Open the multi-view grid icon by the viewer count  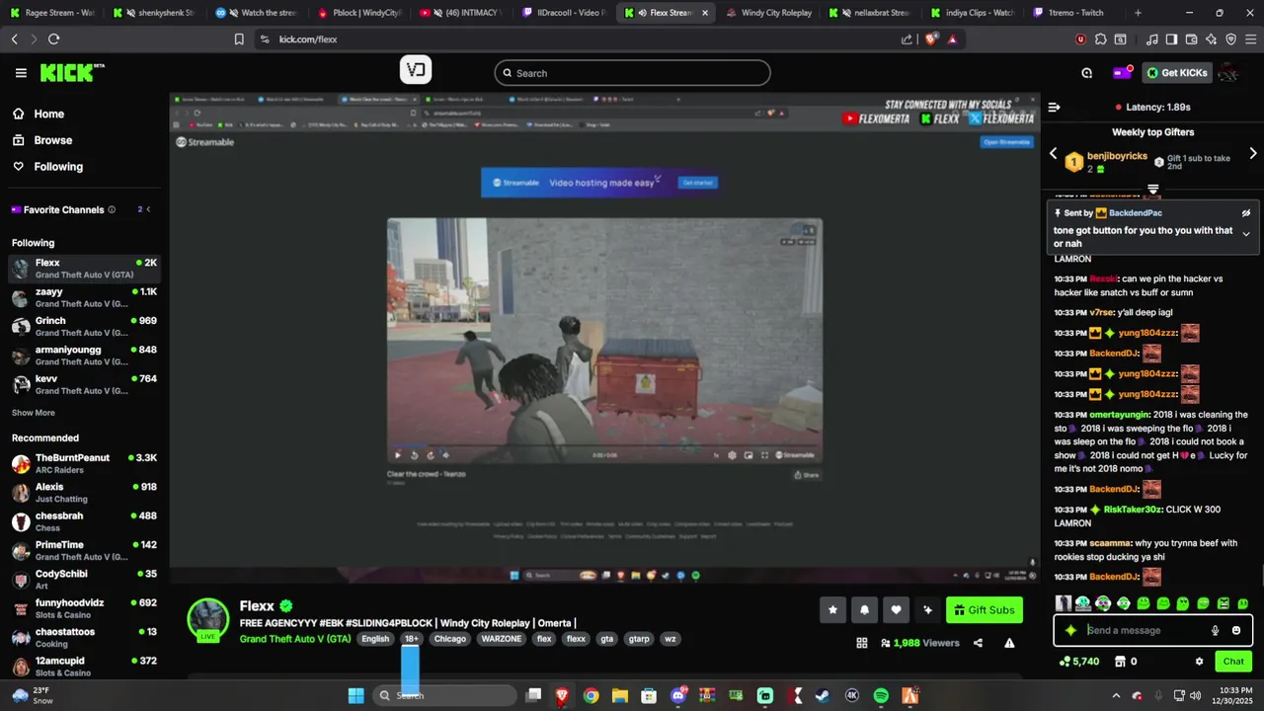pos(862,643)
